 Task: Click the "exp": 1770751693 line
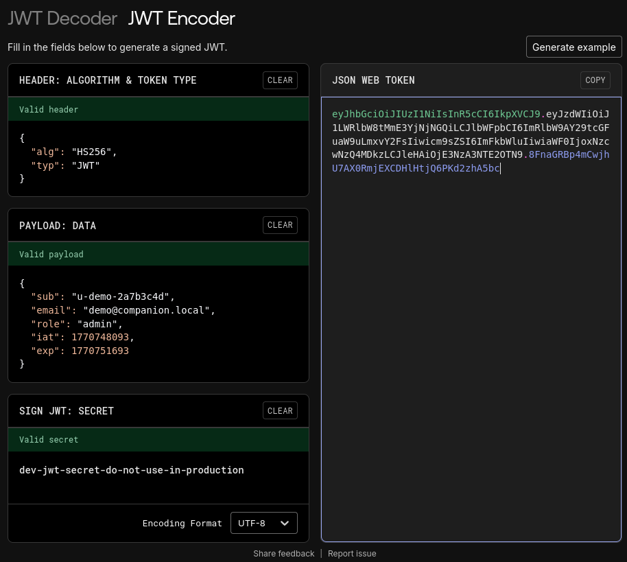[x=80, y=351]
